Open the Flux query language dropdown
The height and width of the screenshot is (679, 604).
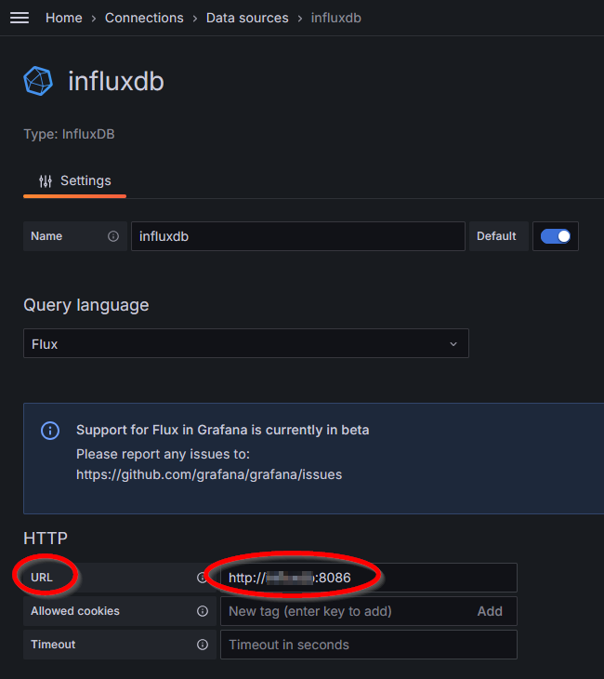pos(245,343)
